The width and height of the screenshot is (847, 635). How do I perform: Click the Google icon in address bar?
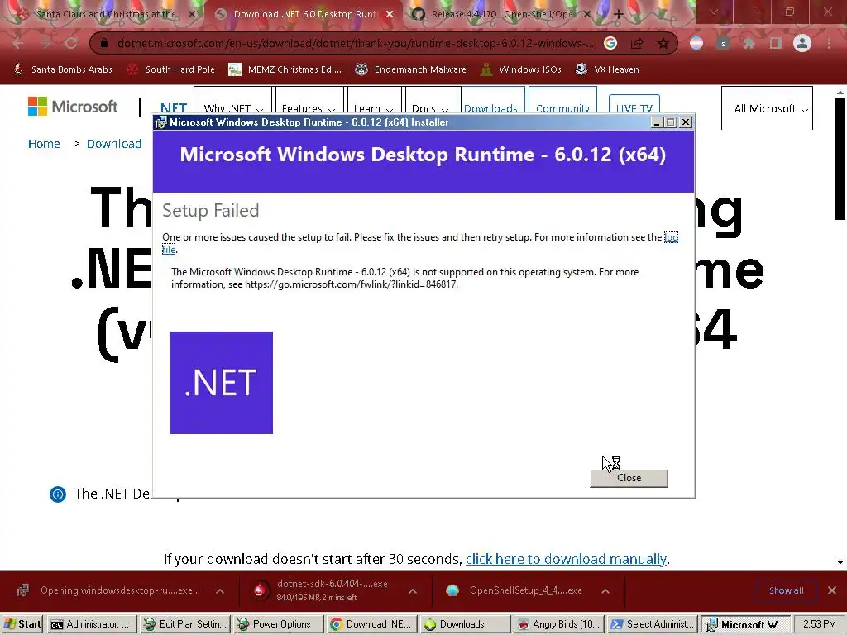click(610, 43)
